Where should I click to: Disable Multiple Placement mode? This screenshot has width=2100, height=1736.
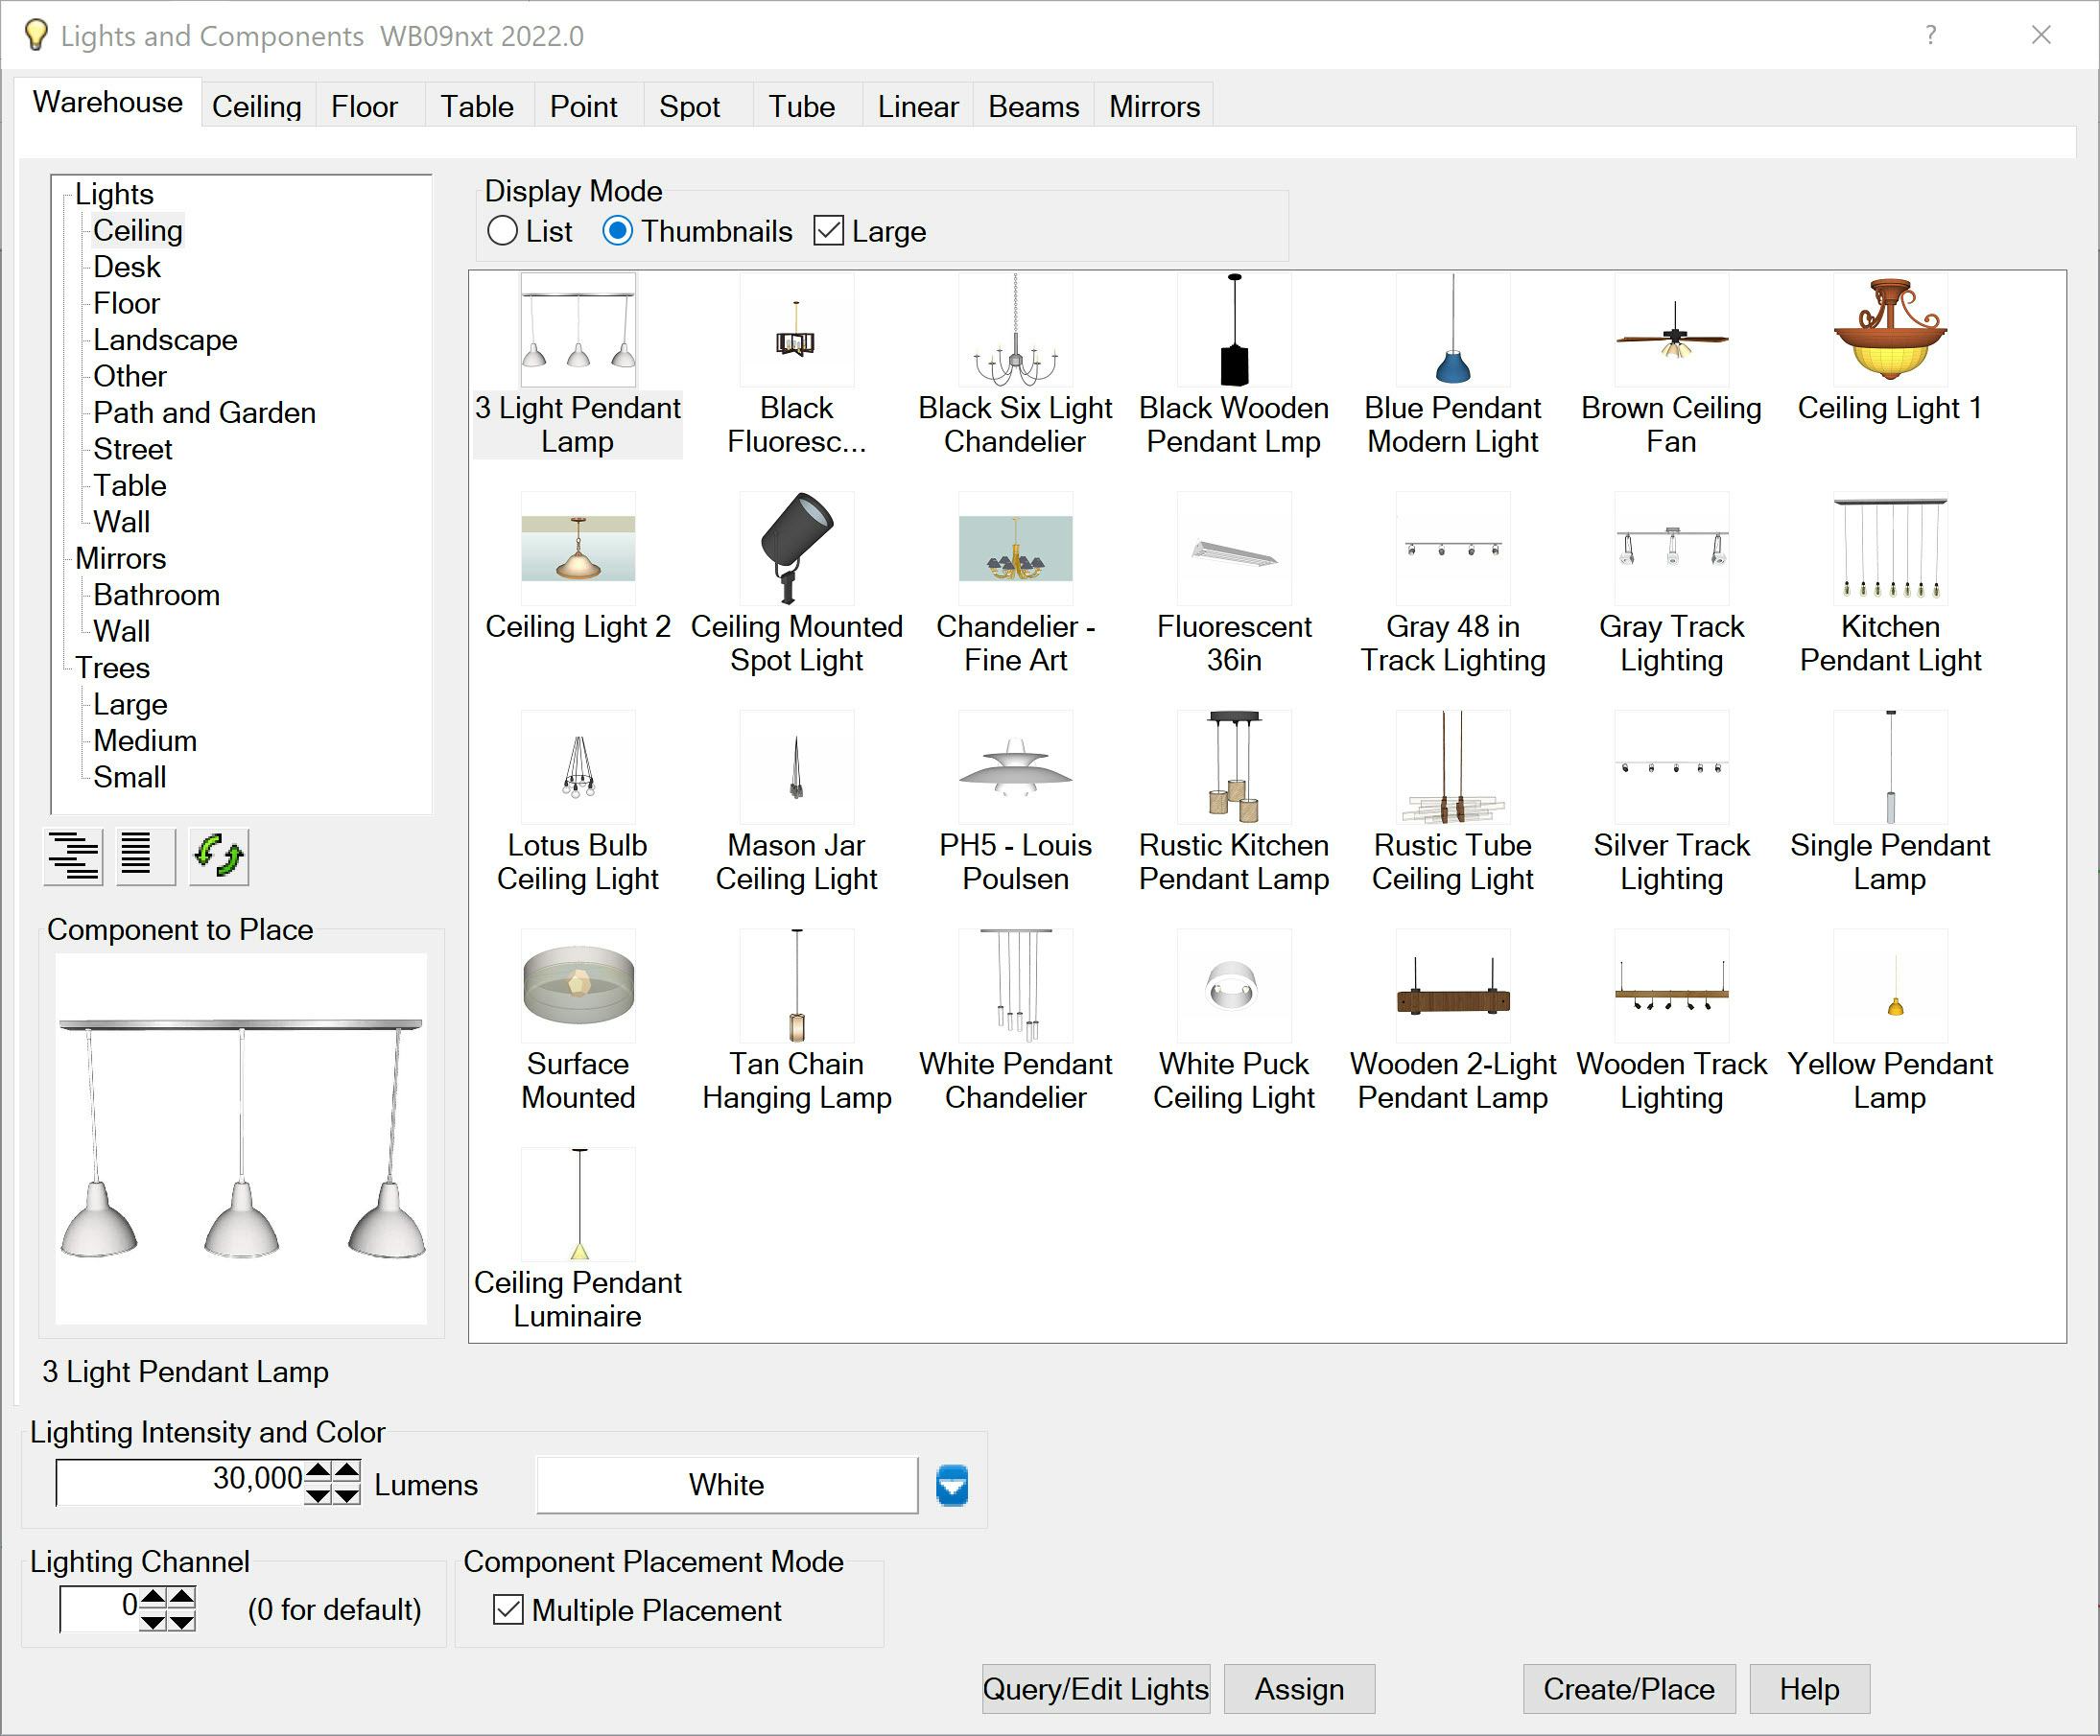point(508,1611)
